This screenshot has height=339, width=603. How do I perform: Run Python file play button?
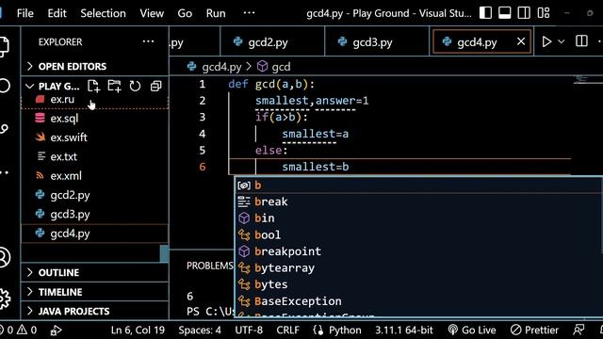coord(546,41)
